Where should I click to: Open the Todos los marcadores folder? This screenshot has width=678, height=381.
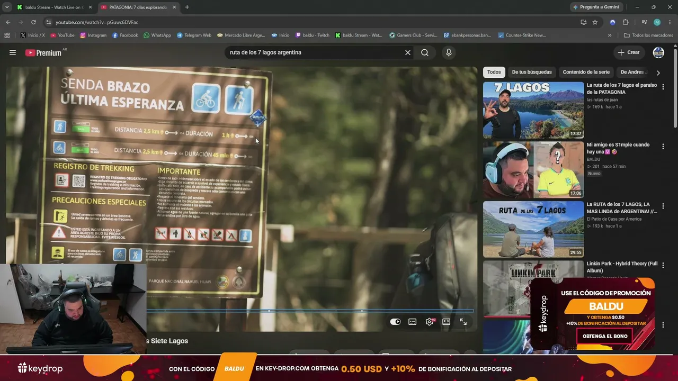click(648, 35)
